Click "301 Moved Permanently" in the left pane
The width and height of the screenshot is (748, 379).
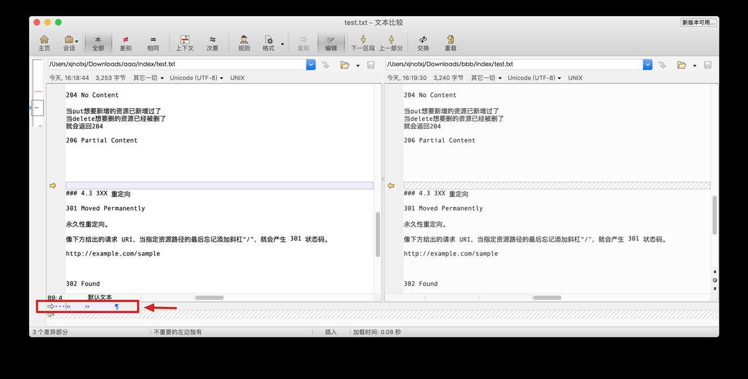pyautogui.click(x=106, y=208)
